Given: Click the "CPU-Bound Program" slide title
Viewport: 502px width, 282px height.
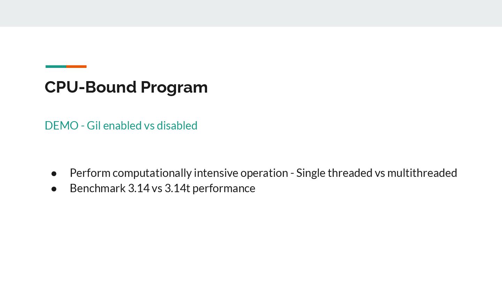Looking at the screenshot, I should click(x=126, y=87).
